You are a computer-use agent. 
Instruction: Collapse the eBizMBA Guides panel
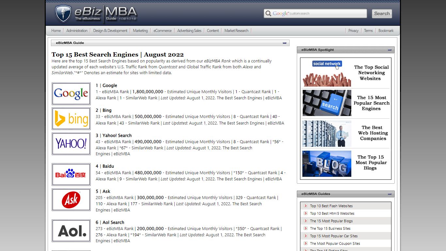[x=390, y=194]
